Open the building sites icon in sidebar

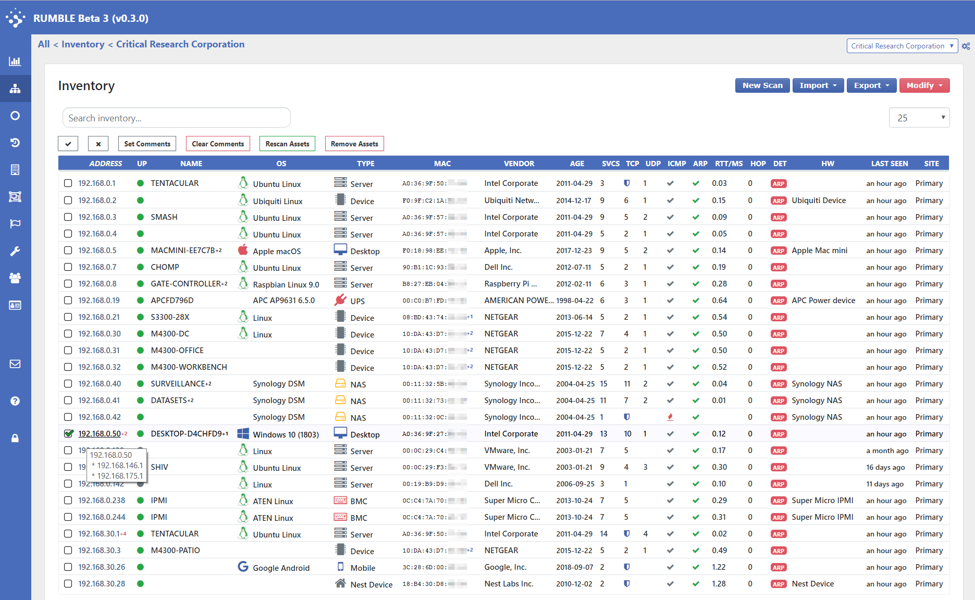pyautogui.click(x=15, y=170)
